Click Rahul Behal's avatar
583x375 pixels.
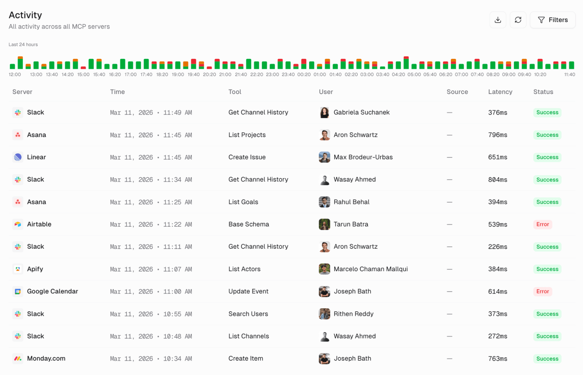[x=324, y=202]
